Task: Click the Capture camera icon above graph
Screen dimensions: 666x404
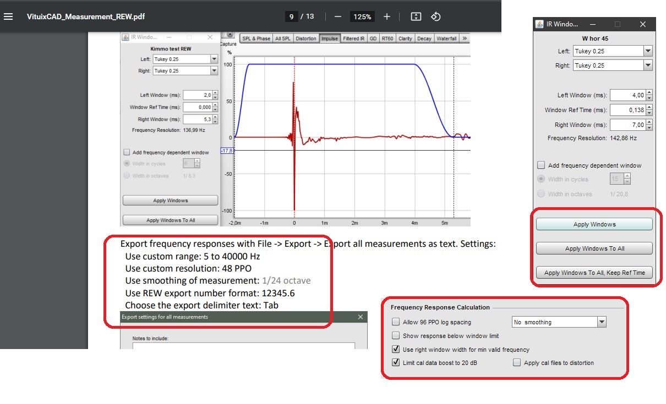Action: pos(230,35)
